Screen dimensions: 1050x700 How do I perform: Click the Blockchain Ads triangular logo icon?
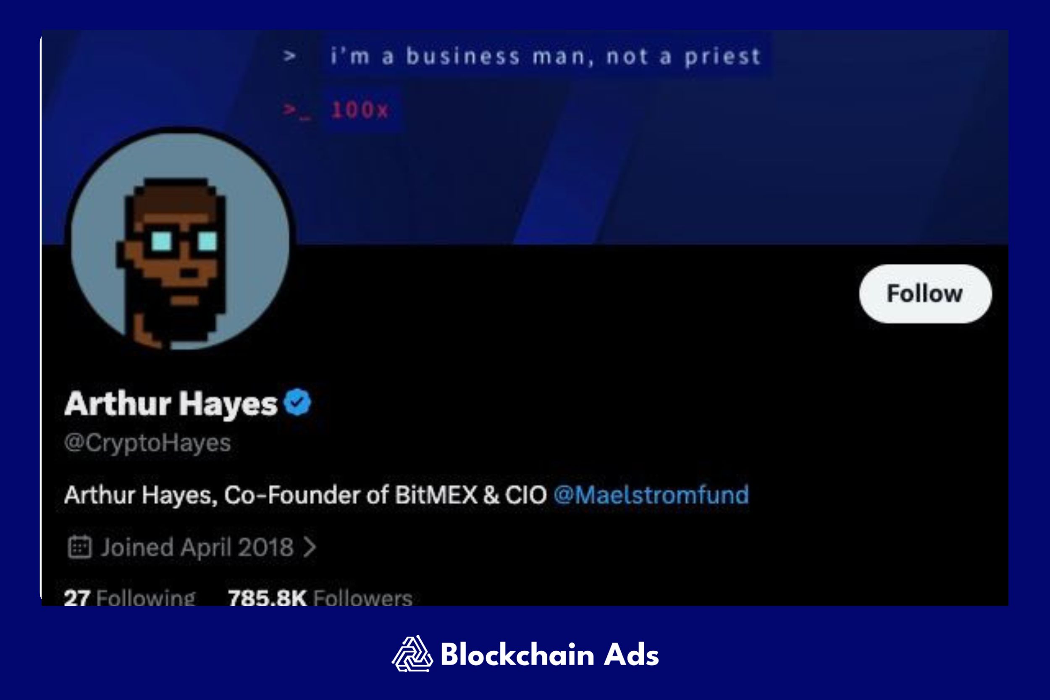point(412,654)
